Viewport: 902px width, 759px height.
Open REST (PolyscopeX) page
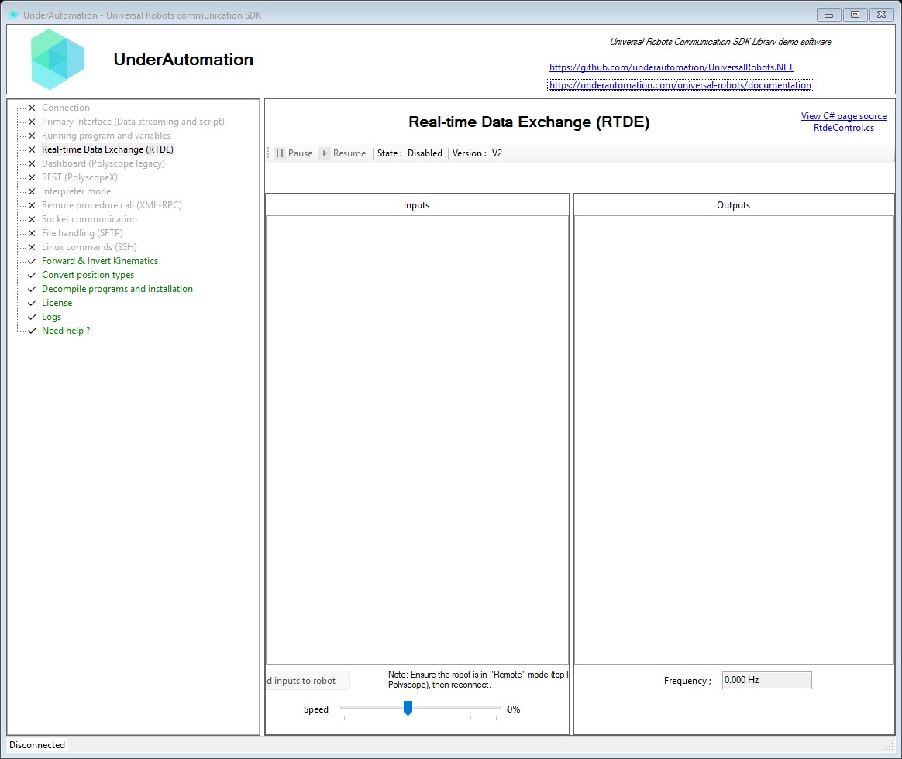coord(79,177)
